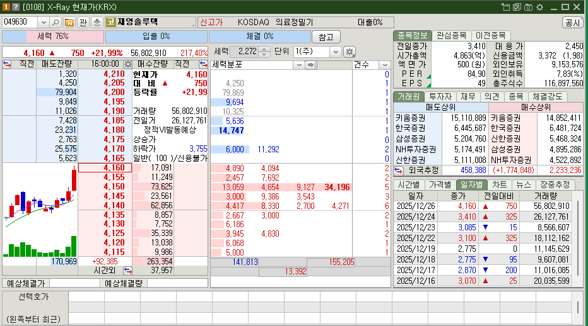
Task: Click the 체결 0% gauge bar
Action: point(260,37)
